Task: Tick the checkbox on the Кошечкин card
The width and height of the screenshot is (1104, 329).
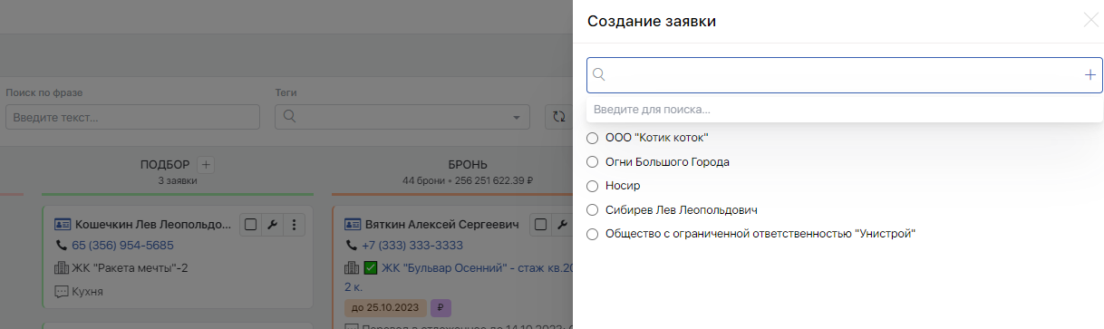Action: [251, 225]
